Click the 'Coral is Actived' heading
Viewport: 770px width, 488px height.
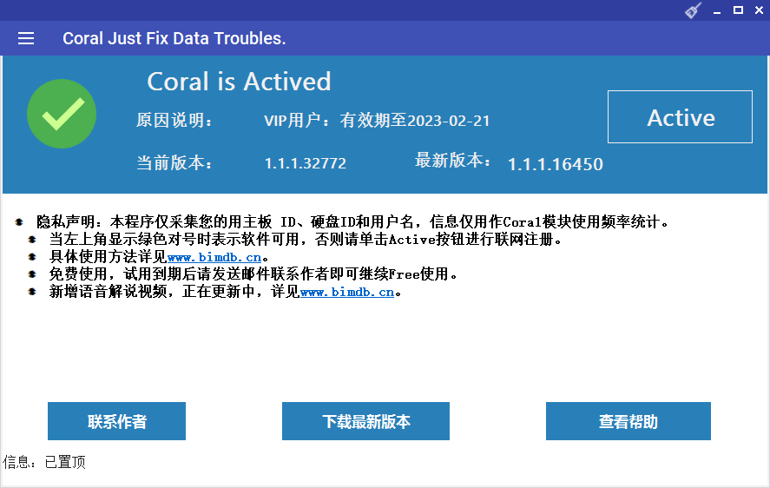(239, 81)
